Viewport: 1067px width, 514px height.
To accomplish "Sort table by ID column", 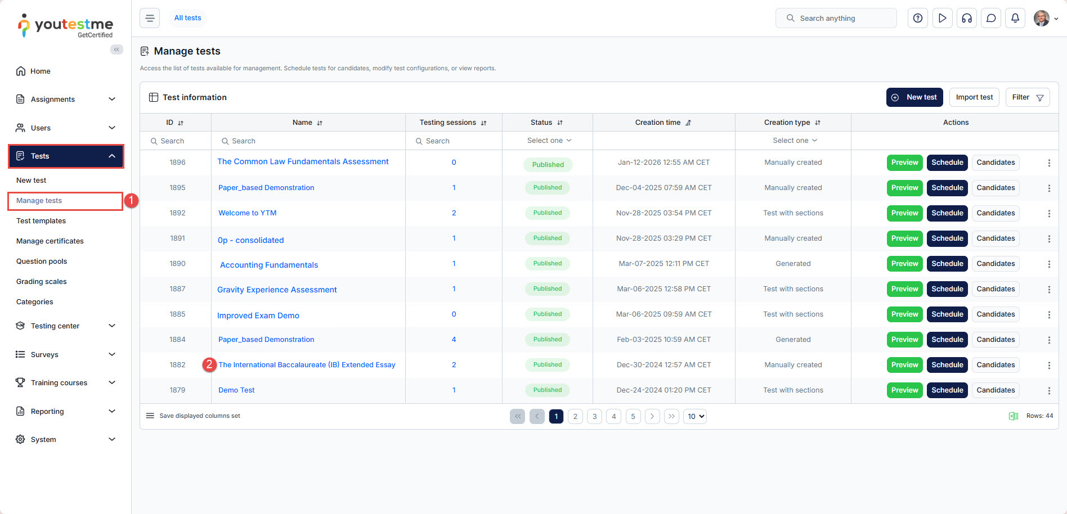I will pyautogui.click(x=180, y=123).
